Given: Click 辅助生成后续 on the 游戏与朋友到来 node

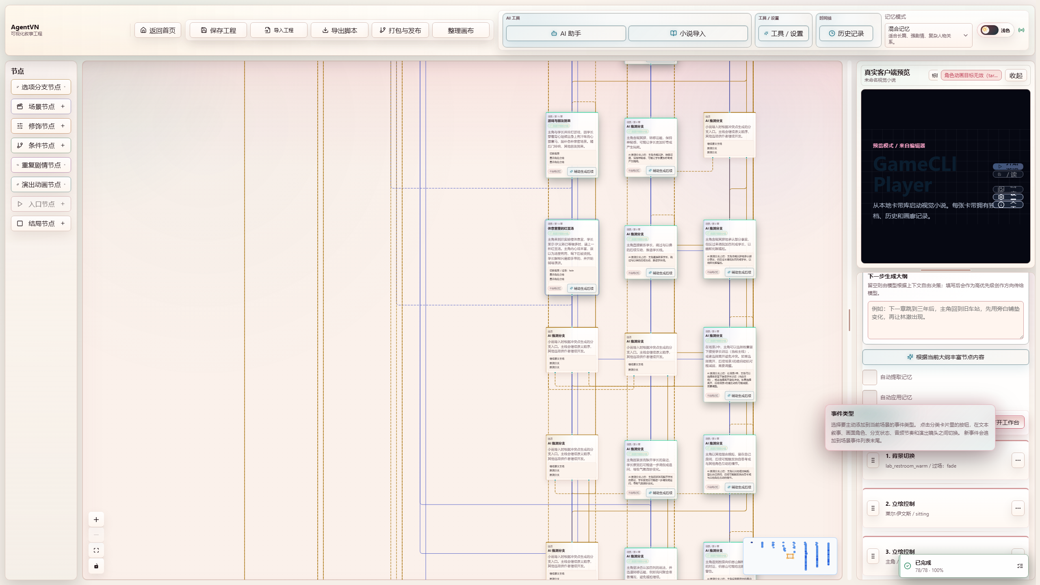Looking at the screenshot, I should coord(582,171).
